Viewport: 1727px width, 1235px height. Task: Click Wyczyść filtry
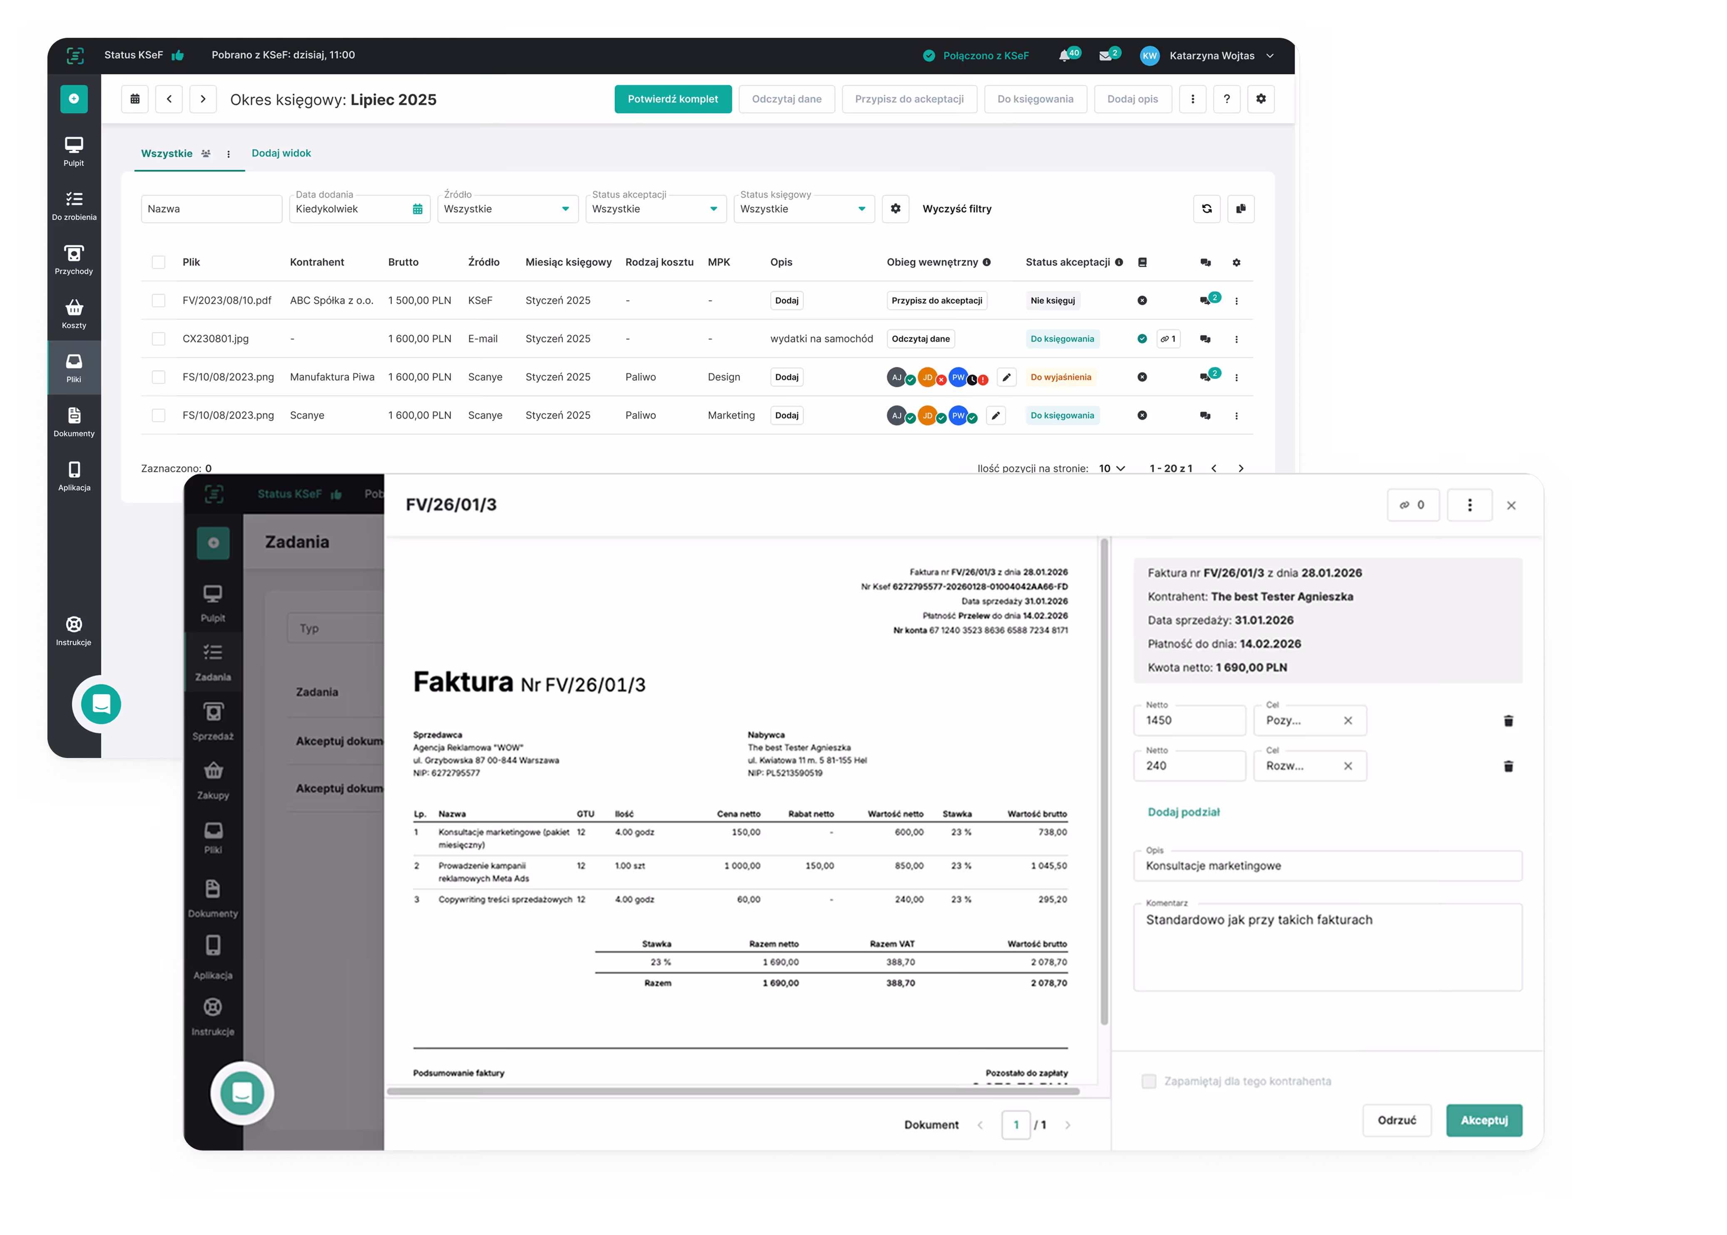pos(957,209)
